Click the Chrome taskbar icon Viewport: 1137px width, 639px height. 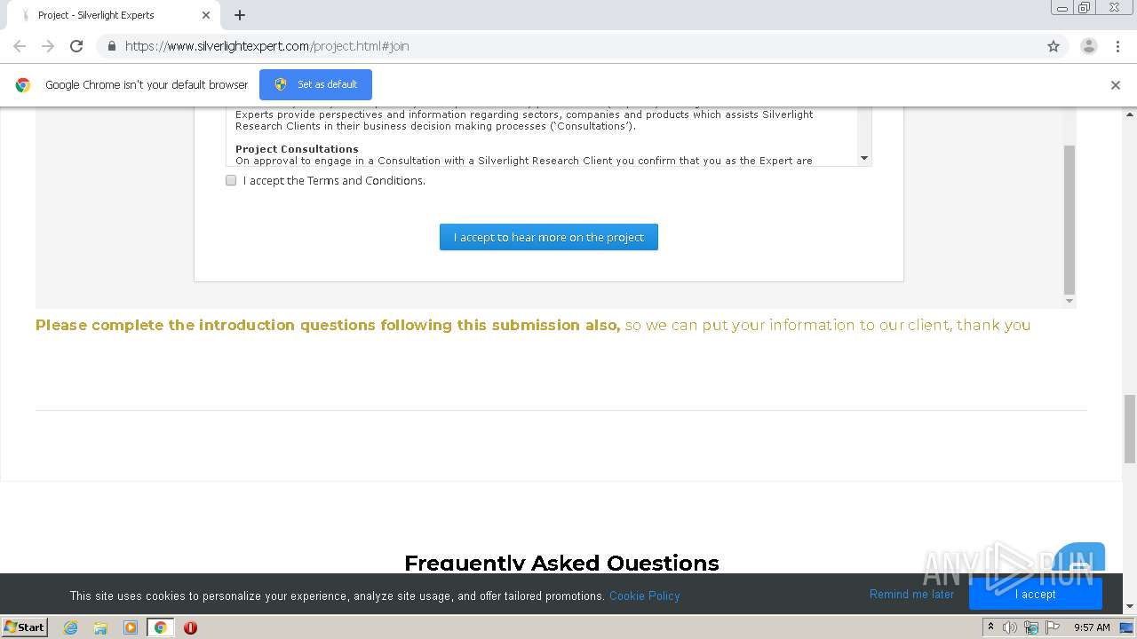pos(160,627)
